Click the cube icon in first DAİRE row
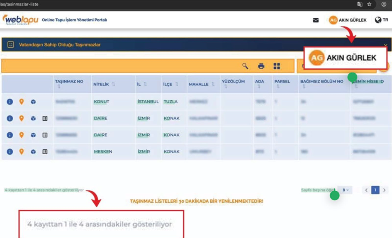The width and height of the screenshot is (392, 238). pos(33,119)
